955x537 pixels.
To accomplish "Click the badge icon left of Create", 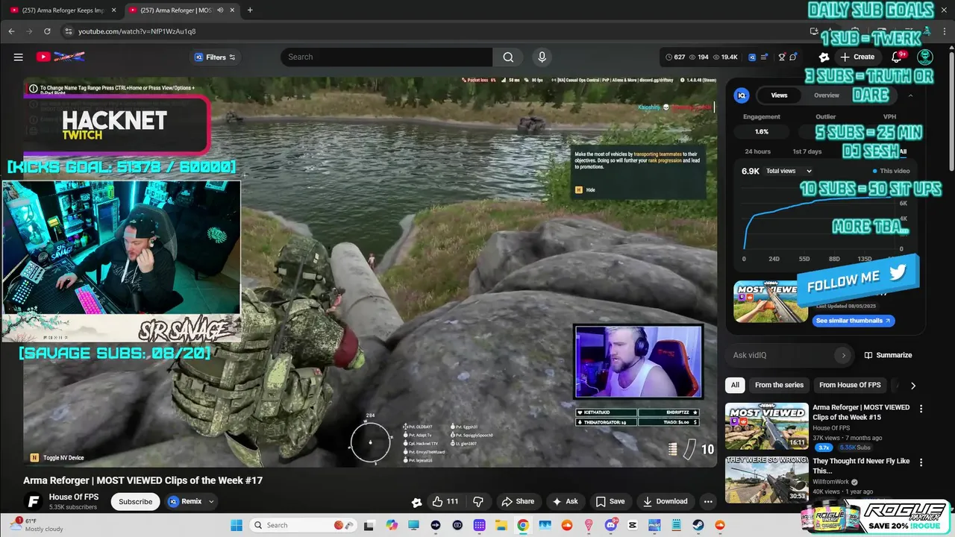I will (x=824, y=57).
